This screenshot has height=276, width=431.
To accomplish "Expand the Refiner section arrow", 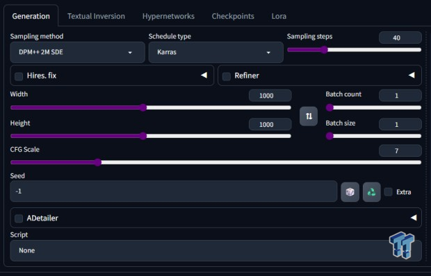I will point(412,75).
